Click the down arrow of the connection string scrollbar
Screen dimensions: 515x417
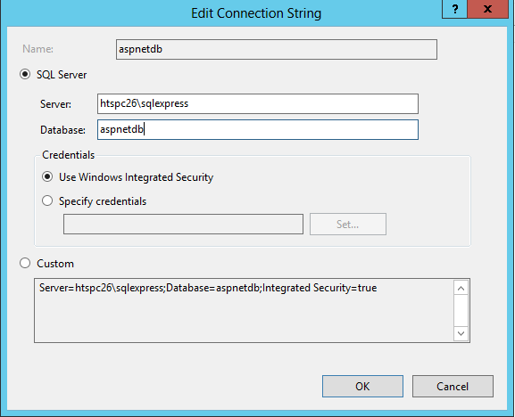click(x=461, y=333)
